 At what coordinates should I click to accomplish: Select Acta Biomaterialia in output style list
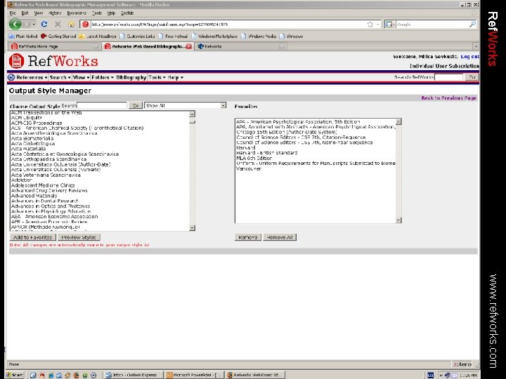pos(32,138)
